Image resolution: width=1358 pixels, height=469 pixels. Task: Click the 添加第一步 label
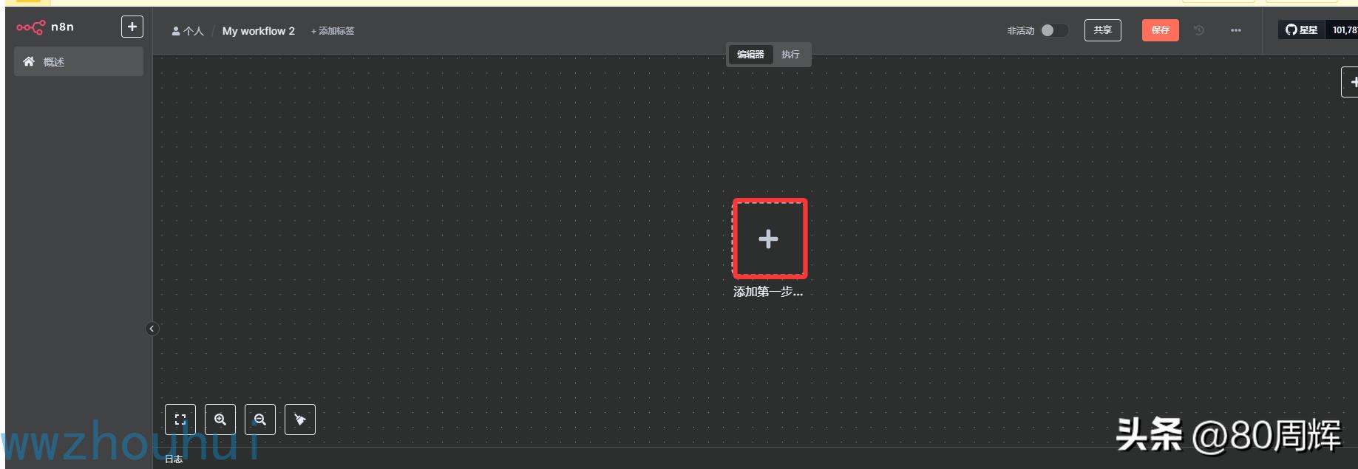pyautogui.click(x=768, y=292)
